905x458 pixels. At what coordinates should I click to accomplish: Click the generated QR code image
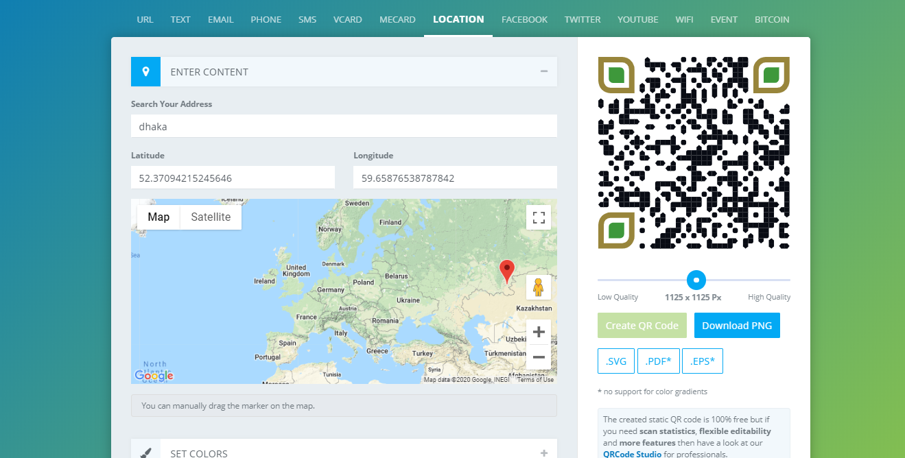(x=694, y=153)
